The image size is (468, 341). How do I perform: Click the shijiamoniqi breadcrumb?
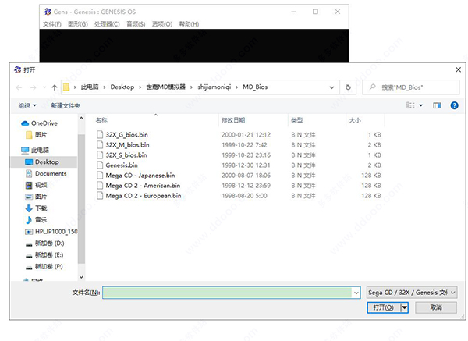pyautogui.click(x=214, y=87)
